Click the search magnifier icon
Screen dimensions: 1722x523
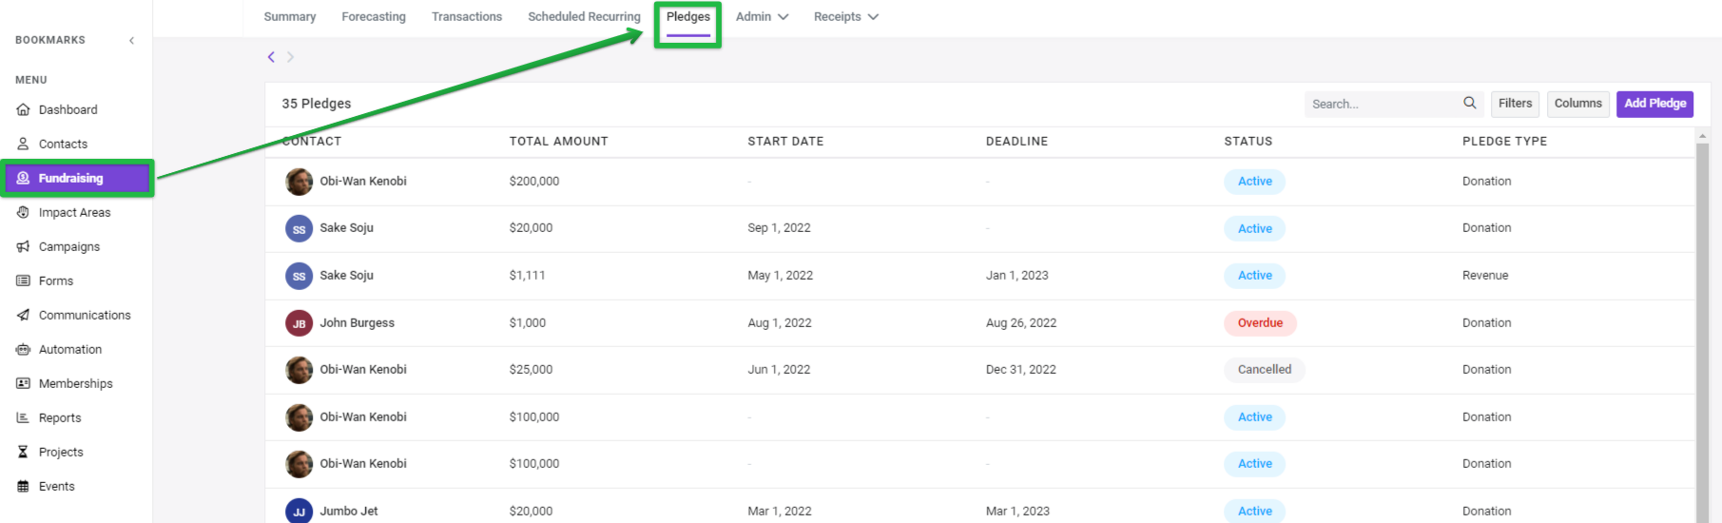[x=1469, y=103]
